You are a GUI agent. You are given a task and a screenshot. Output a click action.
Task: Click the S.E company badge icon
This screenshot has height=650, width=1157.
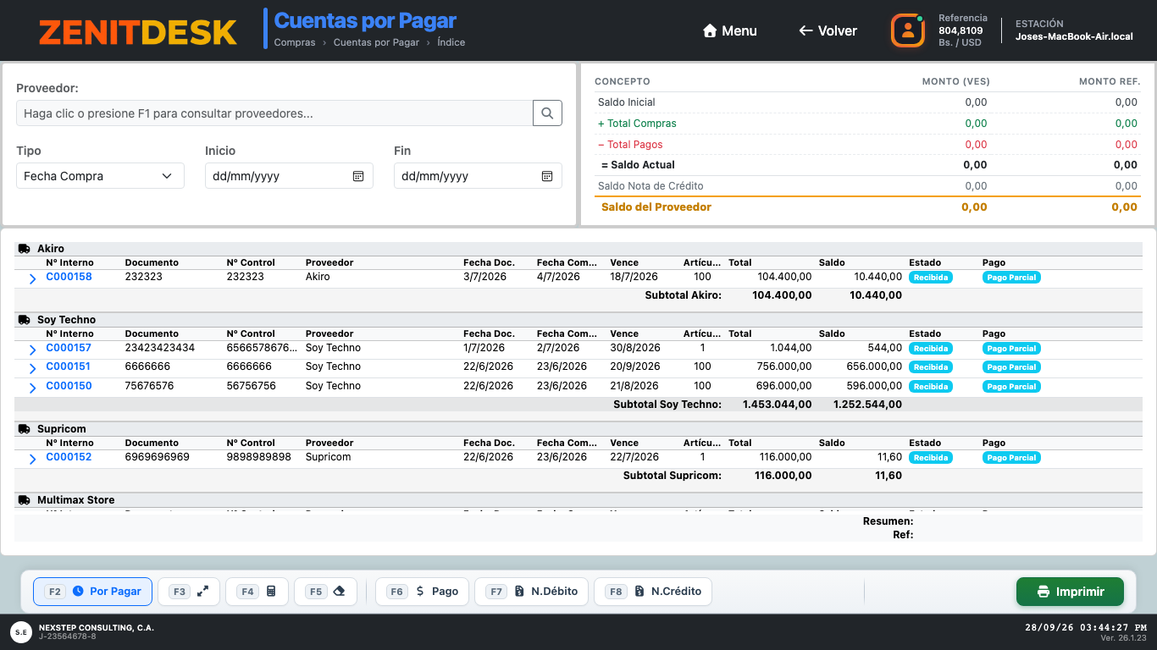21,631
